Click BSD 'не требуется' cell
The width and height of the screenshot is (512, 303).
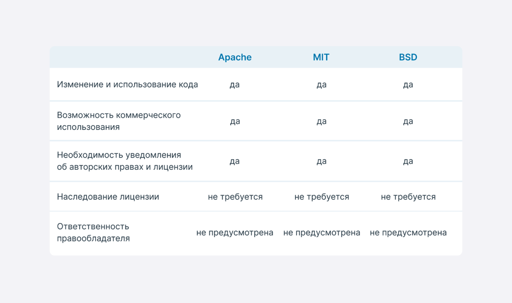coord(408,197)
